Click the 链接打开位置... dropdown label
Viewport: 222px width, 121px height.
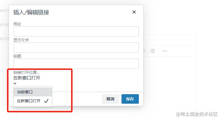tap(26, 72)
